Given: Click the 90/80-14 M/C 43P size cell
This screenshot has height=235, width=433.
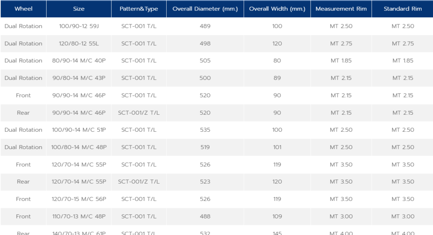Looking at the screenshot, I should tap(79, 78).
